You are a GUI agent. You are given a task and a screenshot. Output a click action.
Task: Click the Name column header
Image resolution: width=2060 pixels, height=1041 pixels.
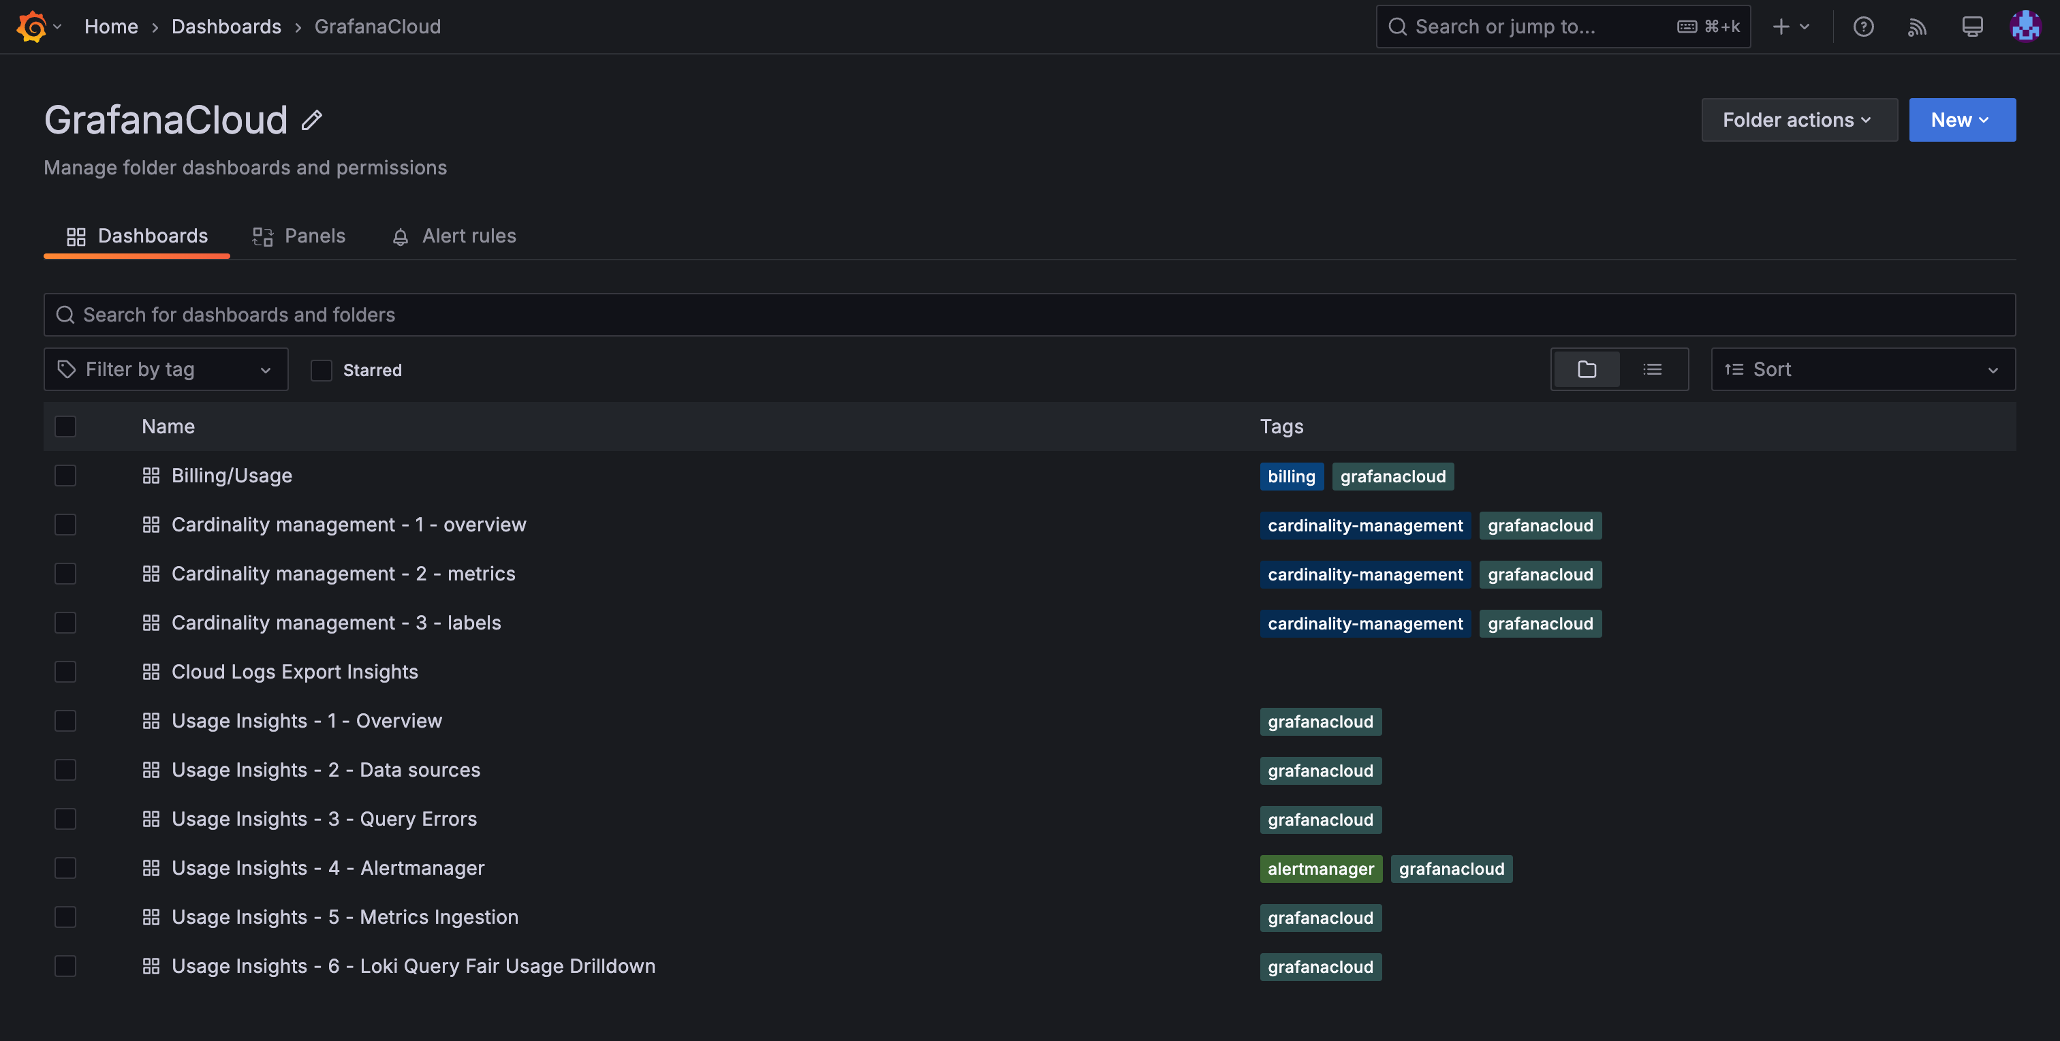click(168, 426)
